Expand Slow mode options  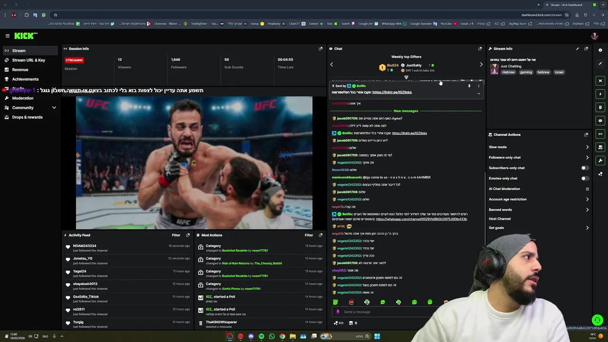tap(587, 147)
